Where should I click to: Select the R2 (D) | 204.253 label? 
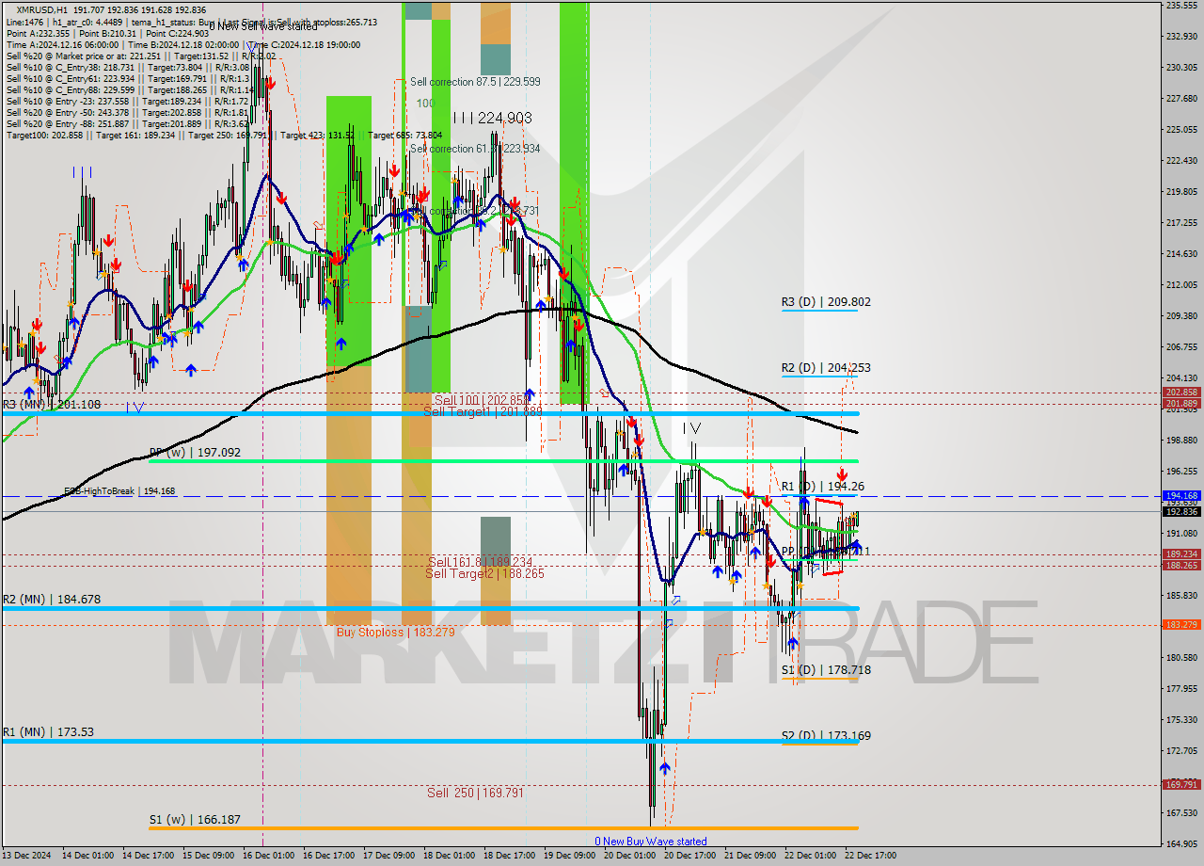click(826, 368)
